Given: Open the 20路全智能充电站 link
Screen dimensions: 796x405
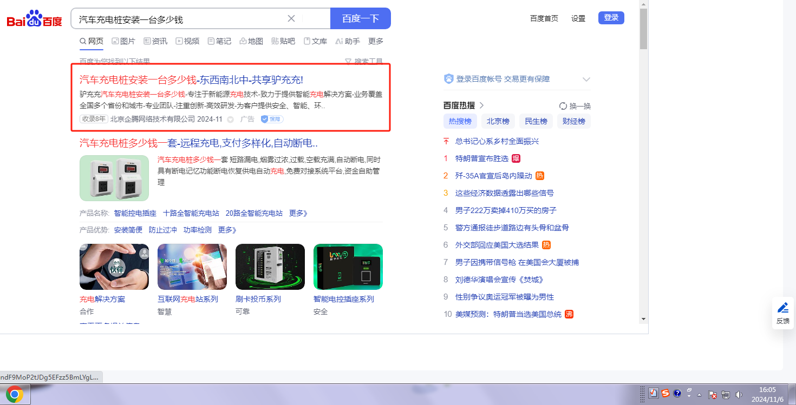Looking at the screenshot, I should point(254,213).
